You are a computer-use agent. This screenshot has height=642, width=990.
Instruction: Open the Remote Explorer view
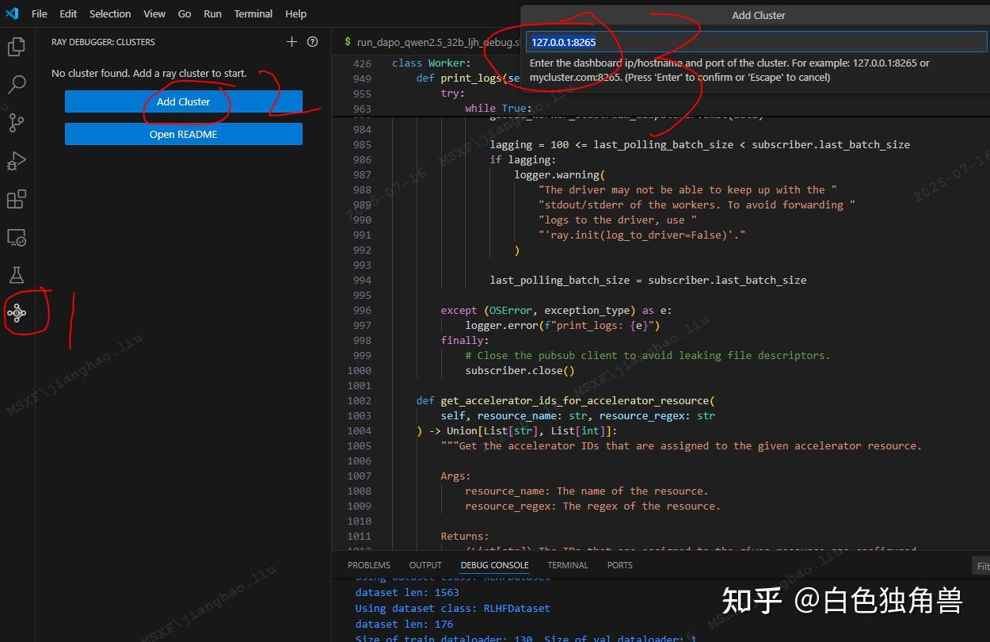tap(17, 237)
